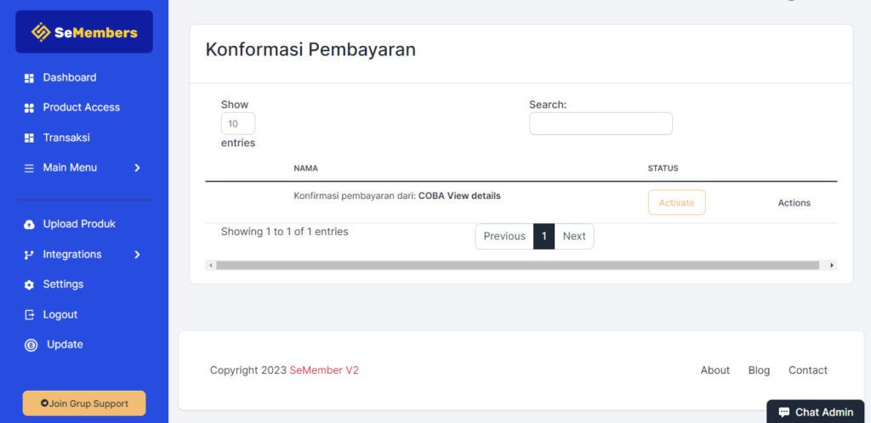
Task: Click the Dashboard grid icon in sidebar
Action: pos(29,78)
